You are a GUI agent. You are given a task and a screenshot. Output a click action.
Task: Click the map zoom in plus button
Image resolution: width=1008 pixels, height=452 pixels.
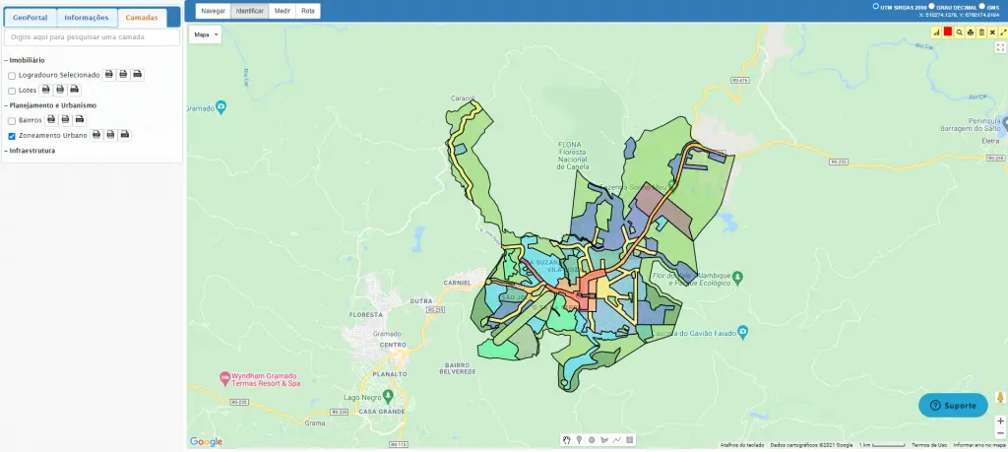coord(1000,420)
